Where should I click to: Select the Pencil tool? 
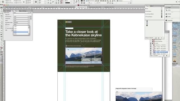pyautogui.click(x=1, y=24)
